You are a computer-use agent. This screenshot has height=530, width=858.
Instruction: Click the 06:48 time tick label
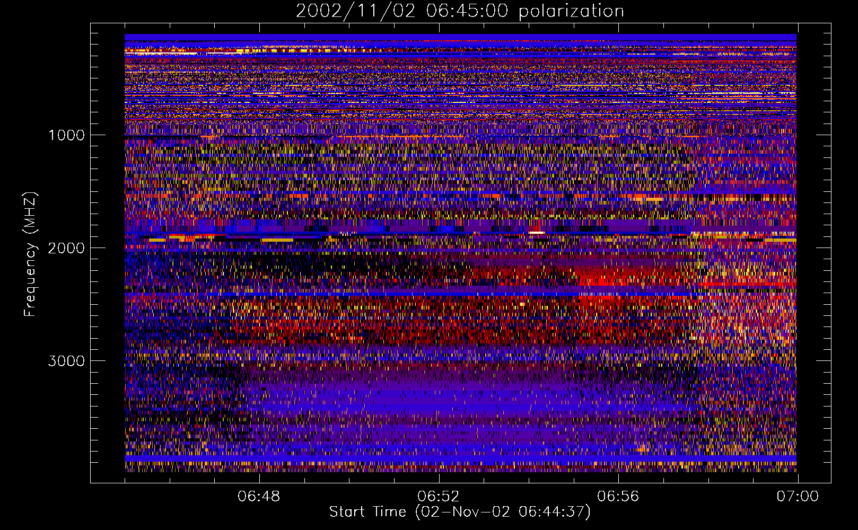click(259, 497)
